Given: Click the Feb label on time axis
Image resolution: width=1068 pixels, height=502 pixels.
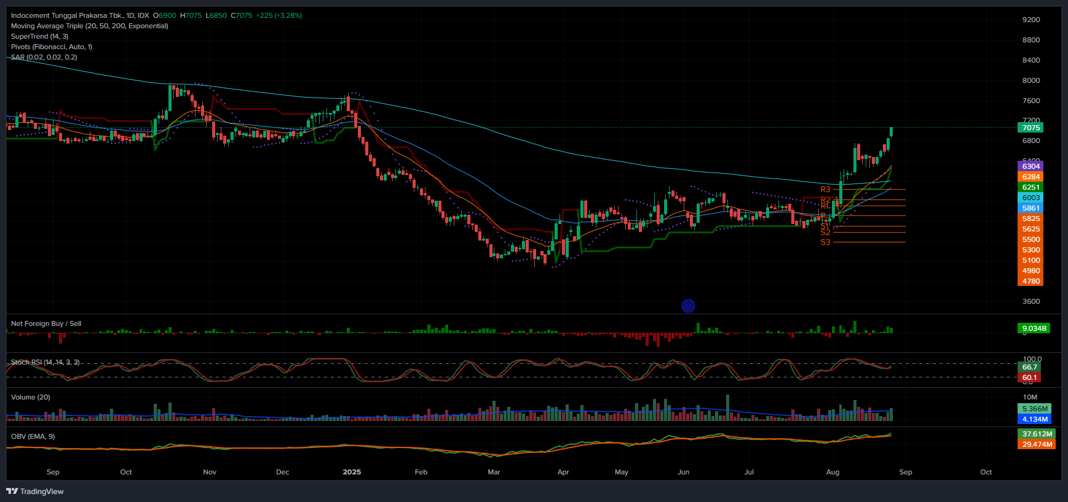Looking at the screenshot, I should pos(421,472).
